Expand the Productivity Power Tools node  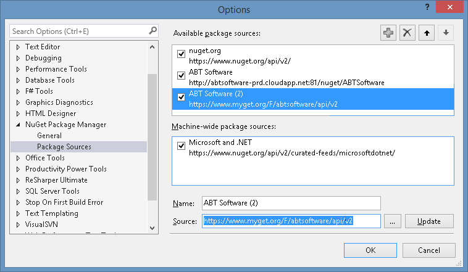18,169
